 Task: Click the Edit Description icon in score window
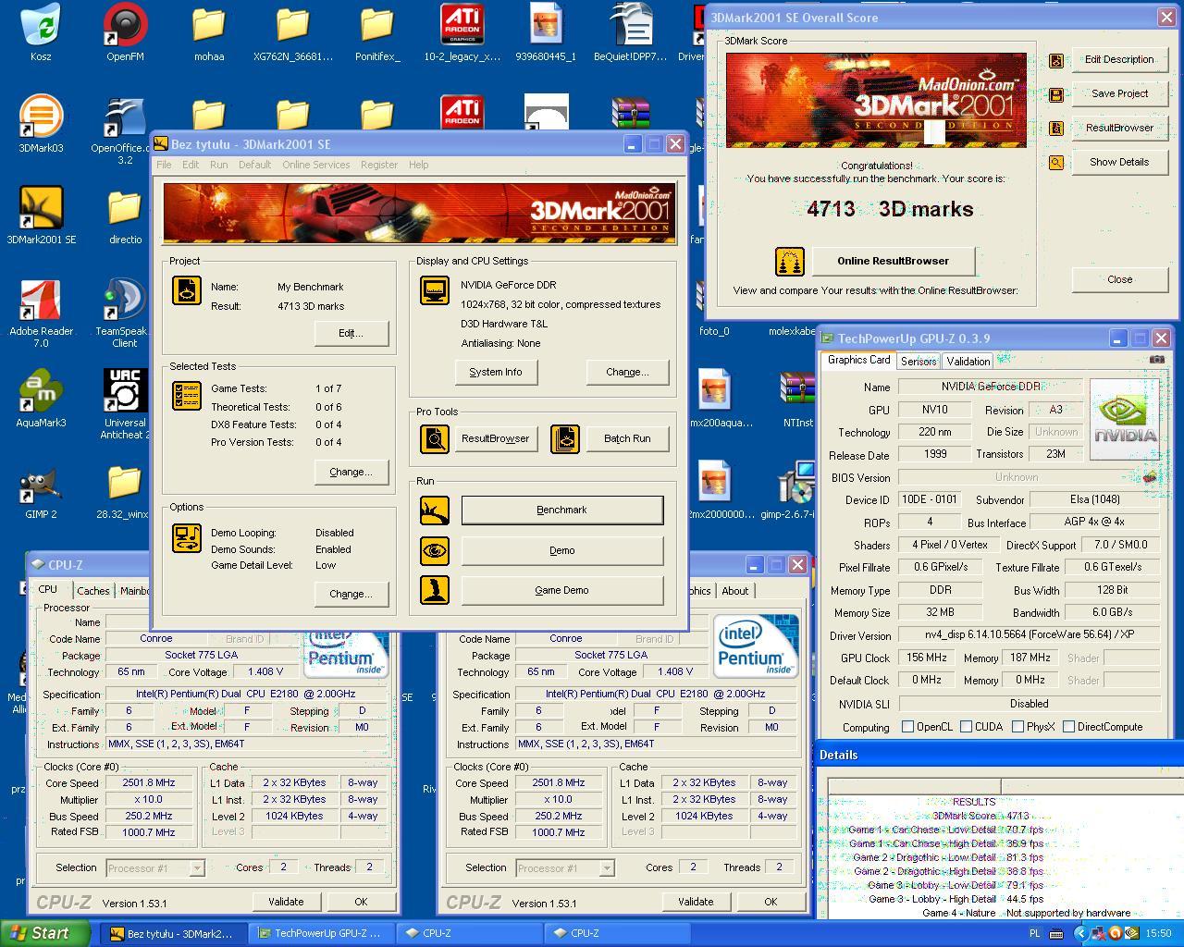[1055, 60]
